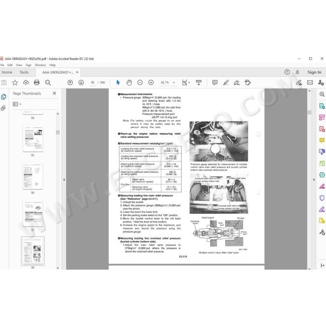Open the Help menu
Image resolution: width=326 pixels, height=326 pixels.
click(52, 65)
